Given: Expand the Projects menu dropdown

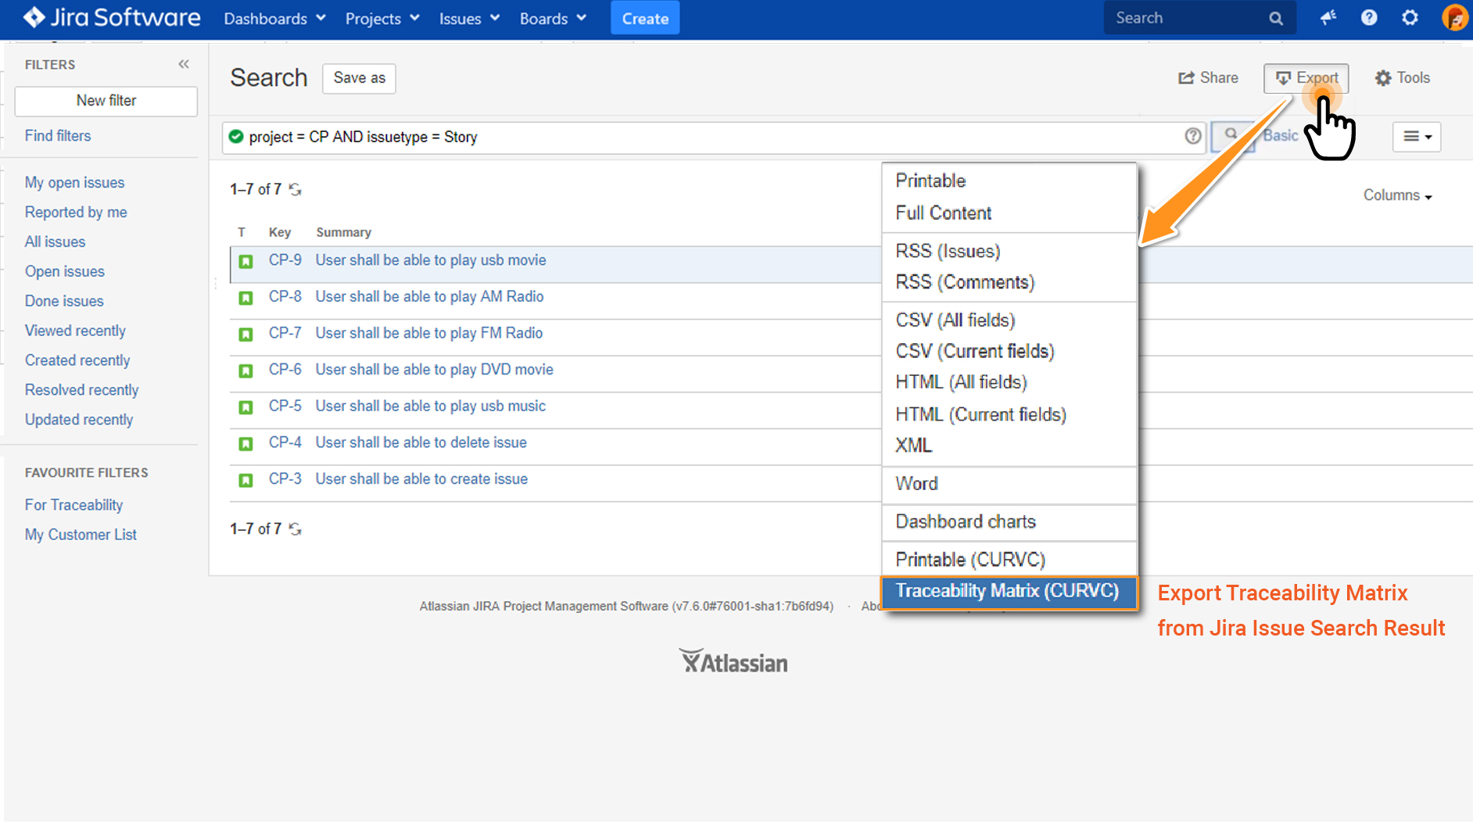Looking at the screenshot, I should pos(382,18).
